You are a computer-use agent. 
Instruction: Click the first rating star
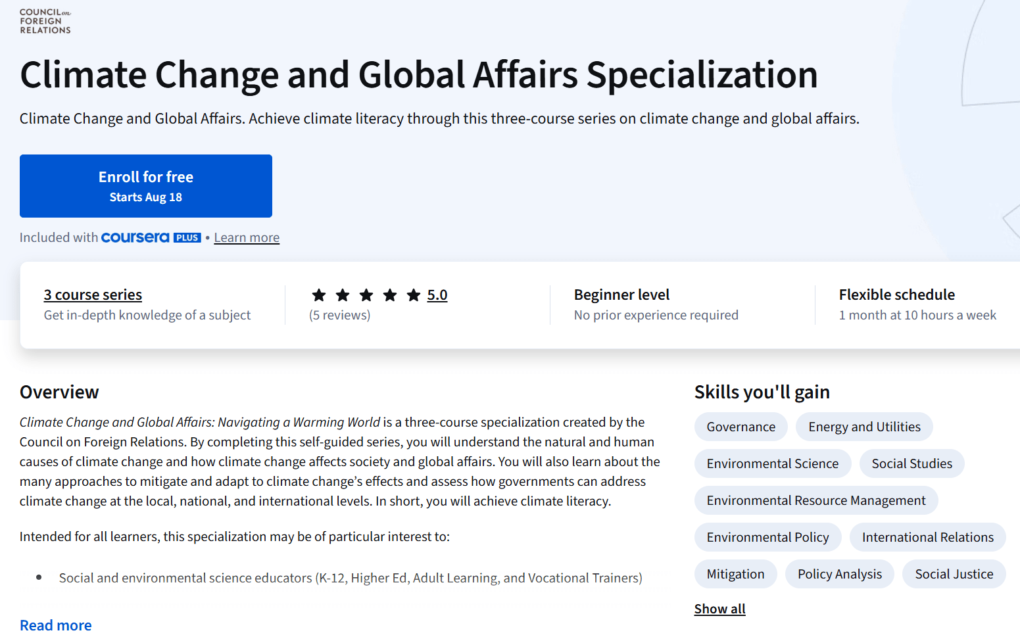tap(319, 295)
